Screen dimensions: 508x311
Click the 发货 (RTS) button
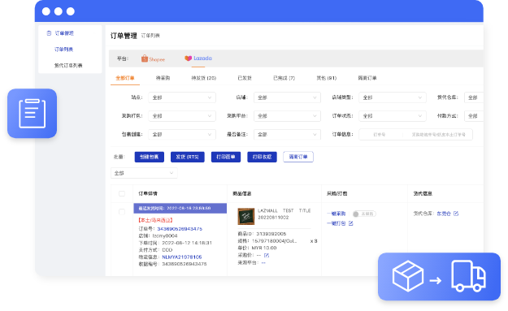(x=188, y=157)
